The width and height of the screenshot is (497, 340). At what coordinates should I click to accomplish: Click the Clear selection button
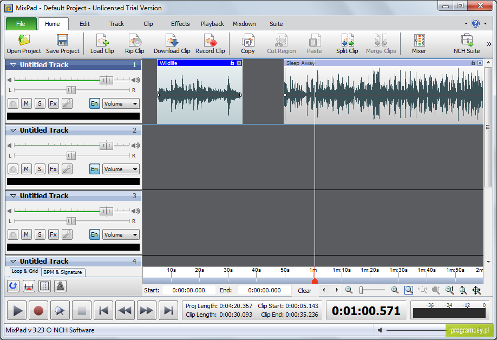click(305, 291)
